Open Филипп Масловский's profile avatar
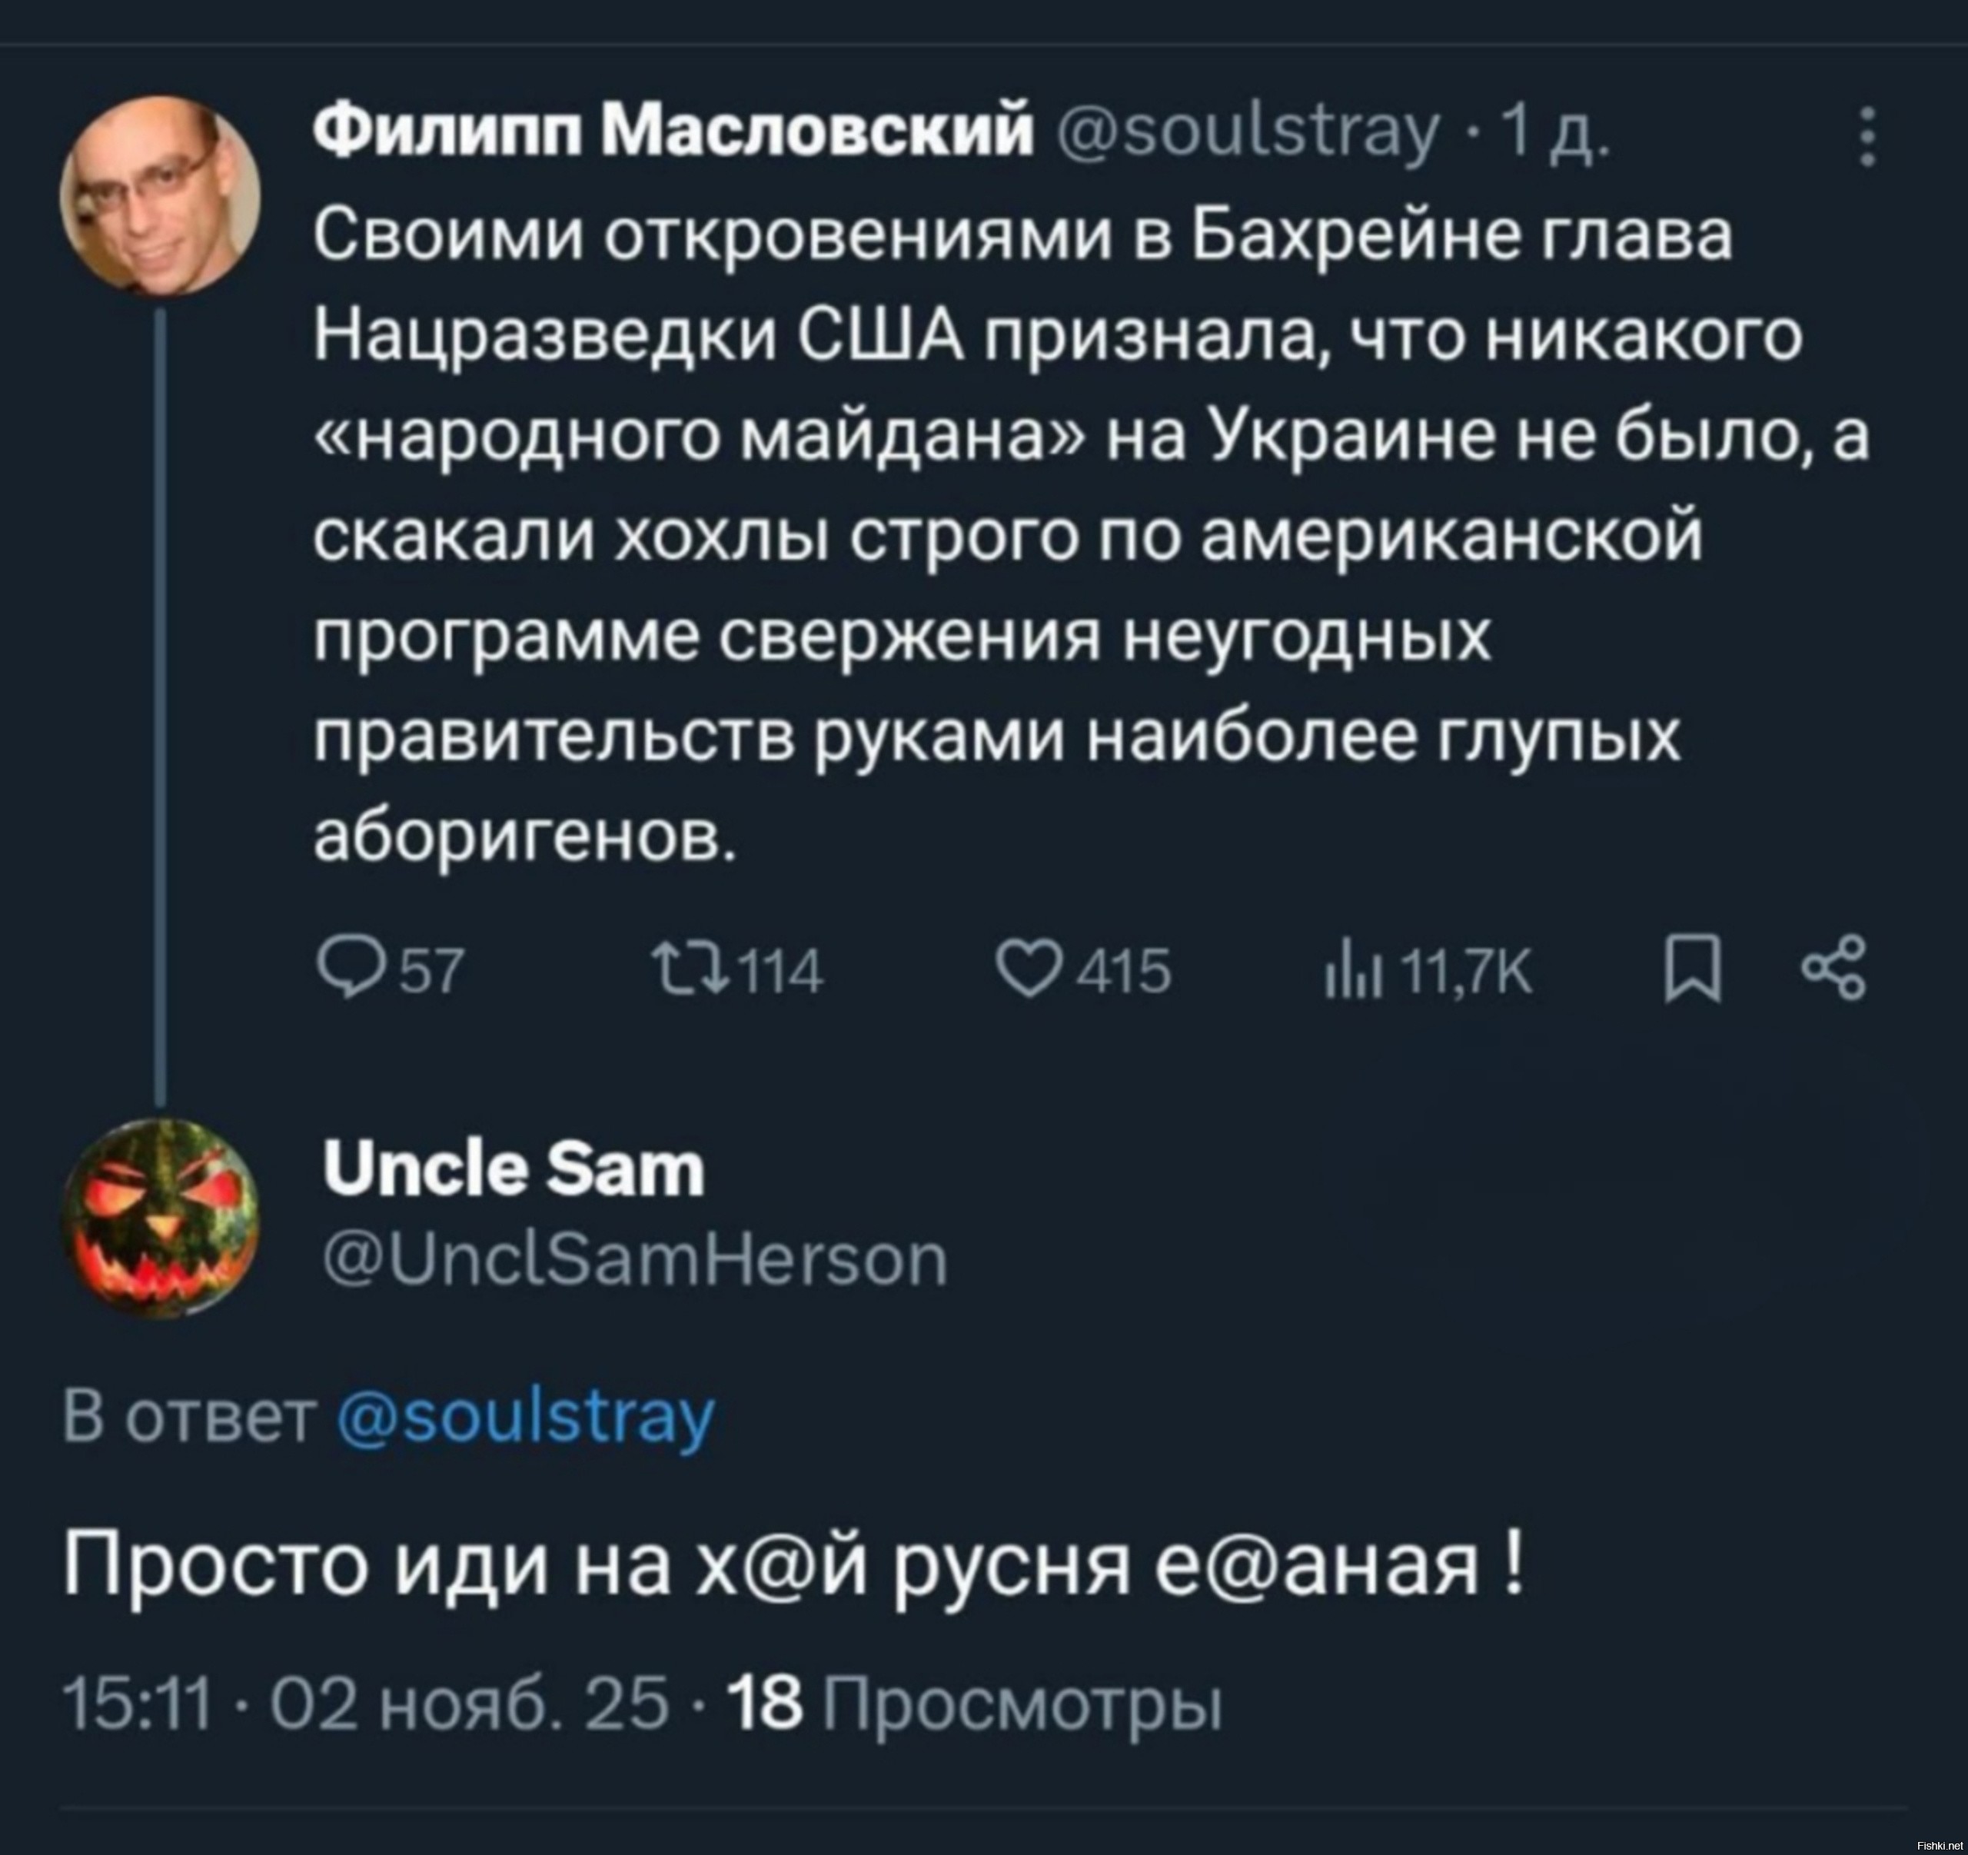Screen dimensions: 1968x1855 point(161,200)
